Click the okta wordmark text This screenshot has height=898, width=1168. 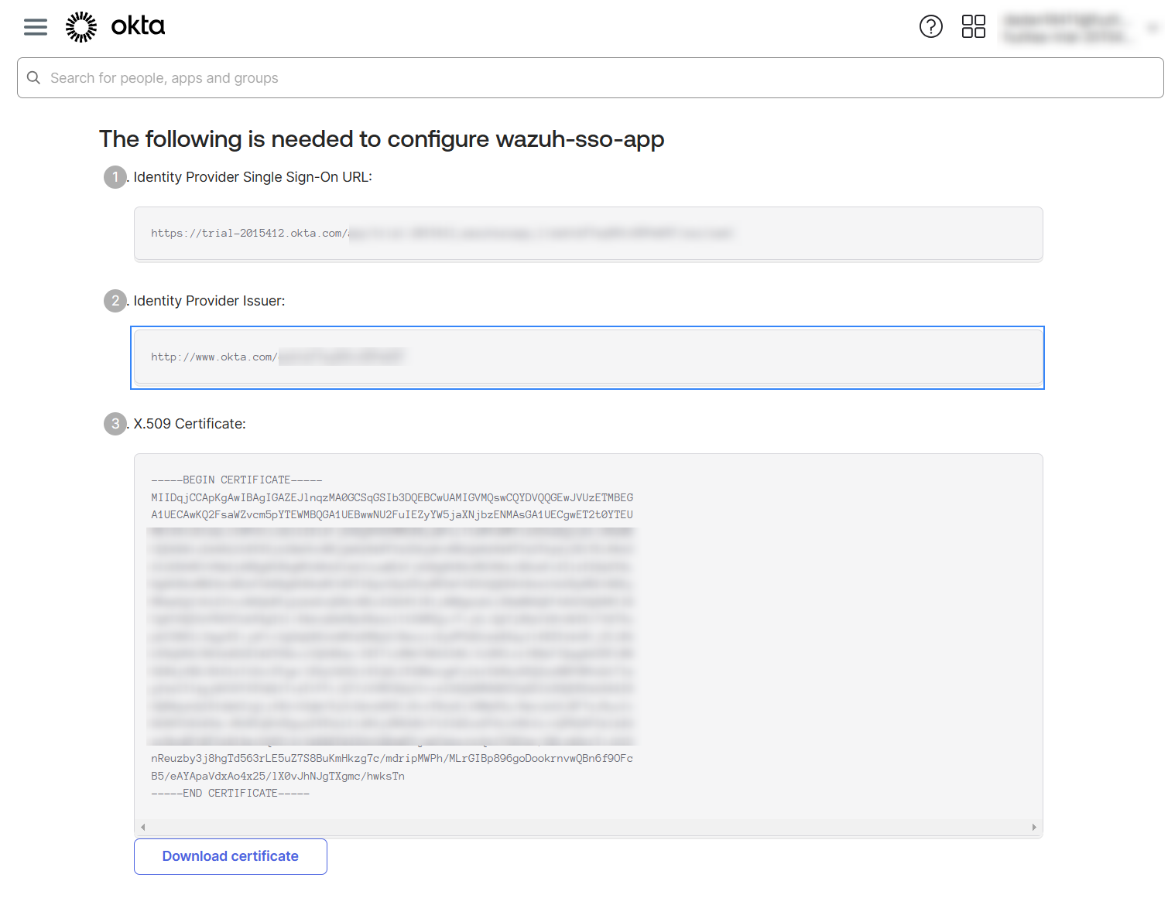click(x=138, y=26)
